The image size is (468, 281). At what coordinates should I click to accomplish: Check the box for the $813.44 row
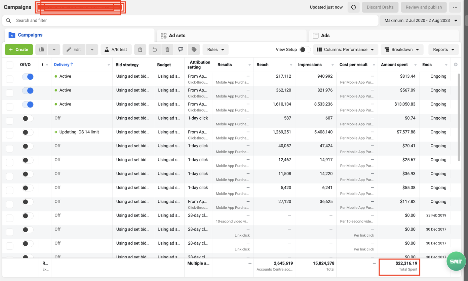pyautogui.click(x=10, y=79)
